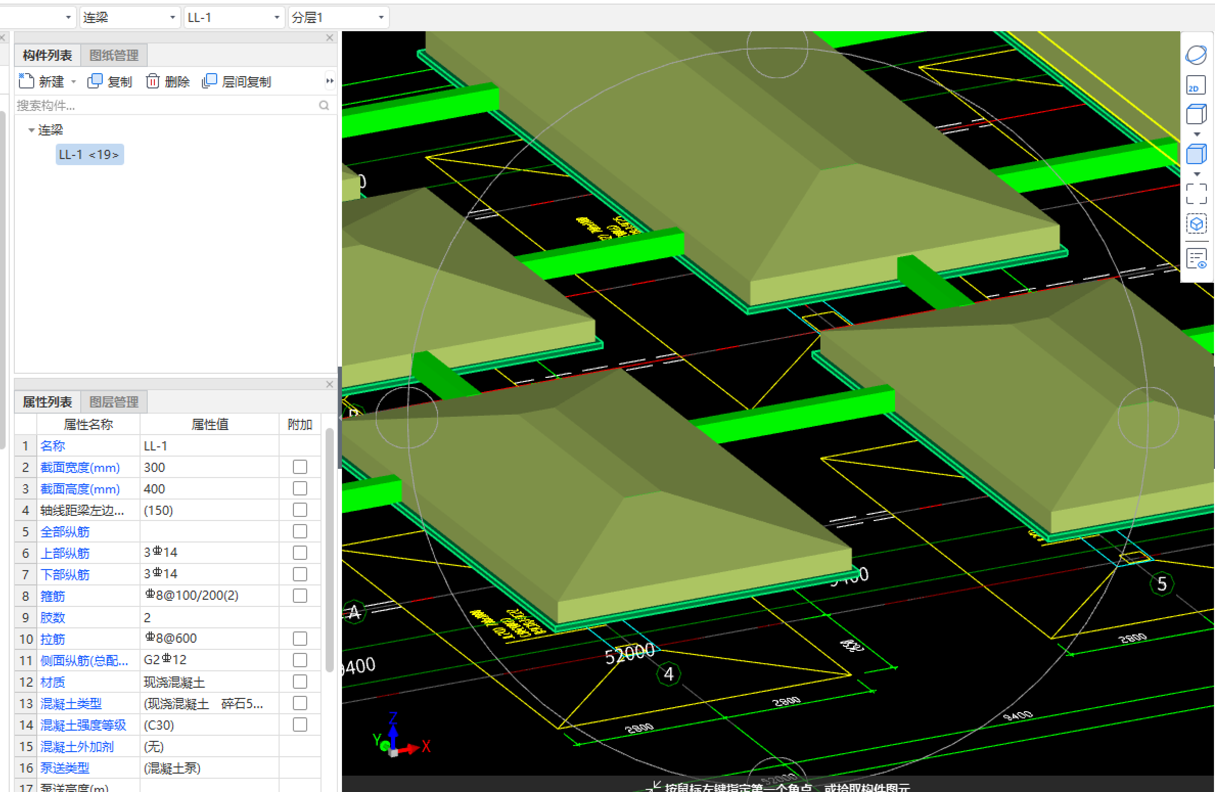1215x792 pixels.
Task: Expand solid cube display options arrow
Action: 1197,174
